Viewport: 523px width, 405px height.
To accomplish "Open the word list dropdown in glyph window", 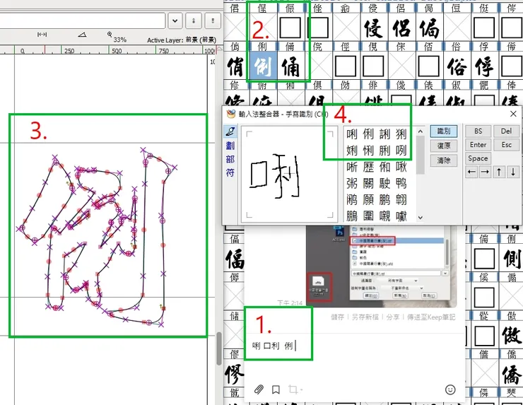I will [175, 20].
